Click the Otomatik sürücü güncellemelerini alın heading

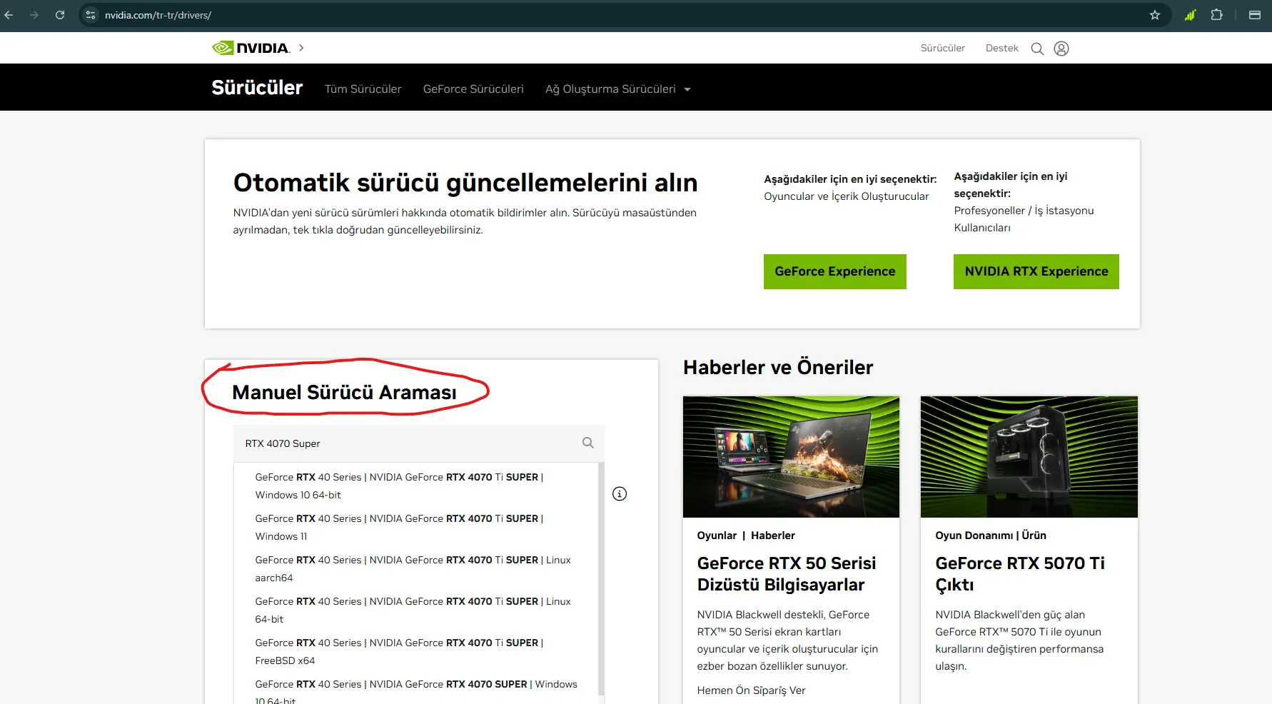465,183
